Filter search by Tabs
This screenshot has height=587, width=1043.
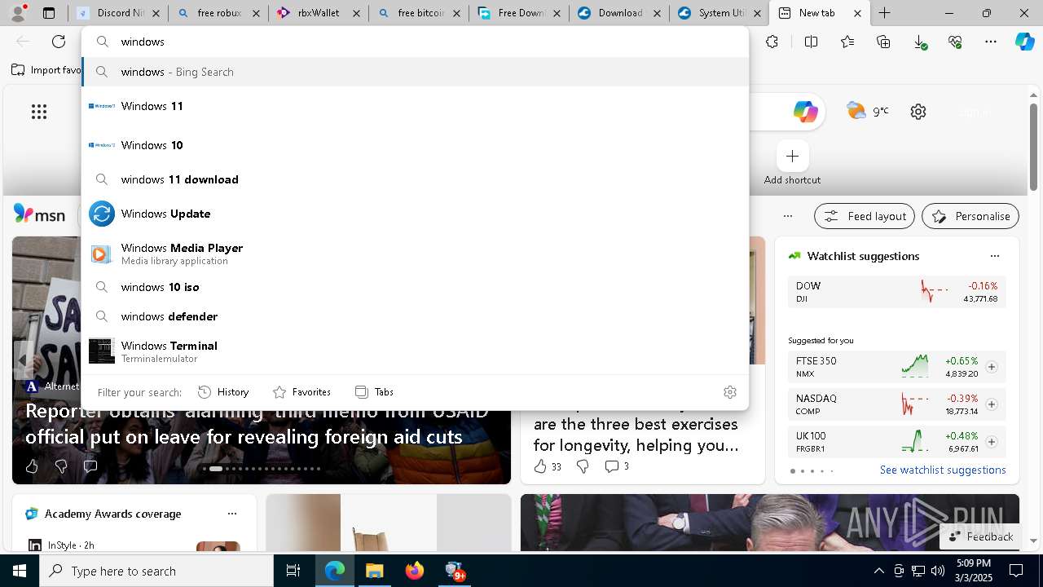pos(374,392)
